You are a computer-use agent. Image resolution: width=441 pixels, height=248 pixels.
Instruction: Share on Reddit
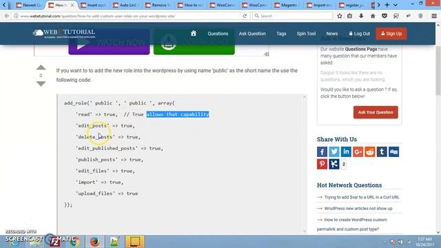coord(370,152)
